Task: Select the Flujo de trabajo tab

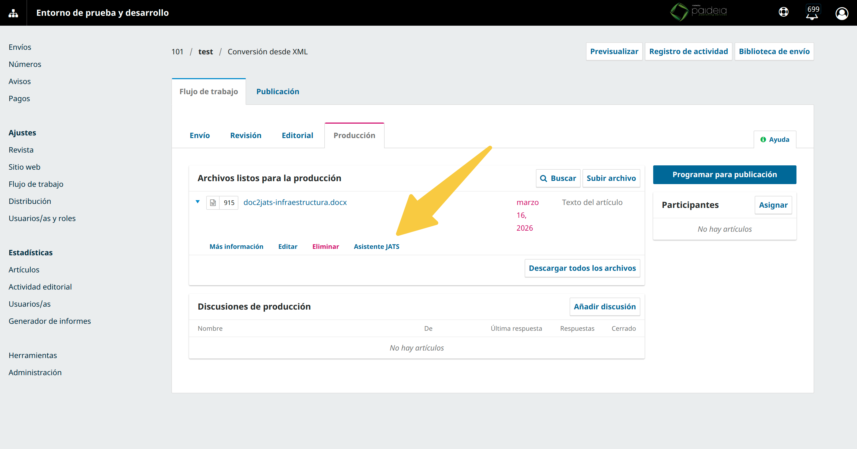Action: tap(209, 92)
